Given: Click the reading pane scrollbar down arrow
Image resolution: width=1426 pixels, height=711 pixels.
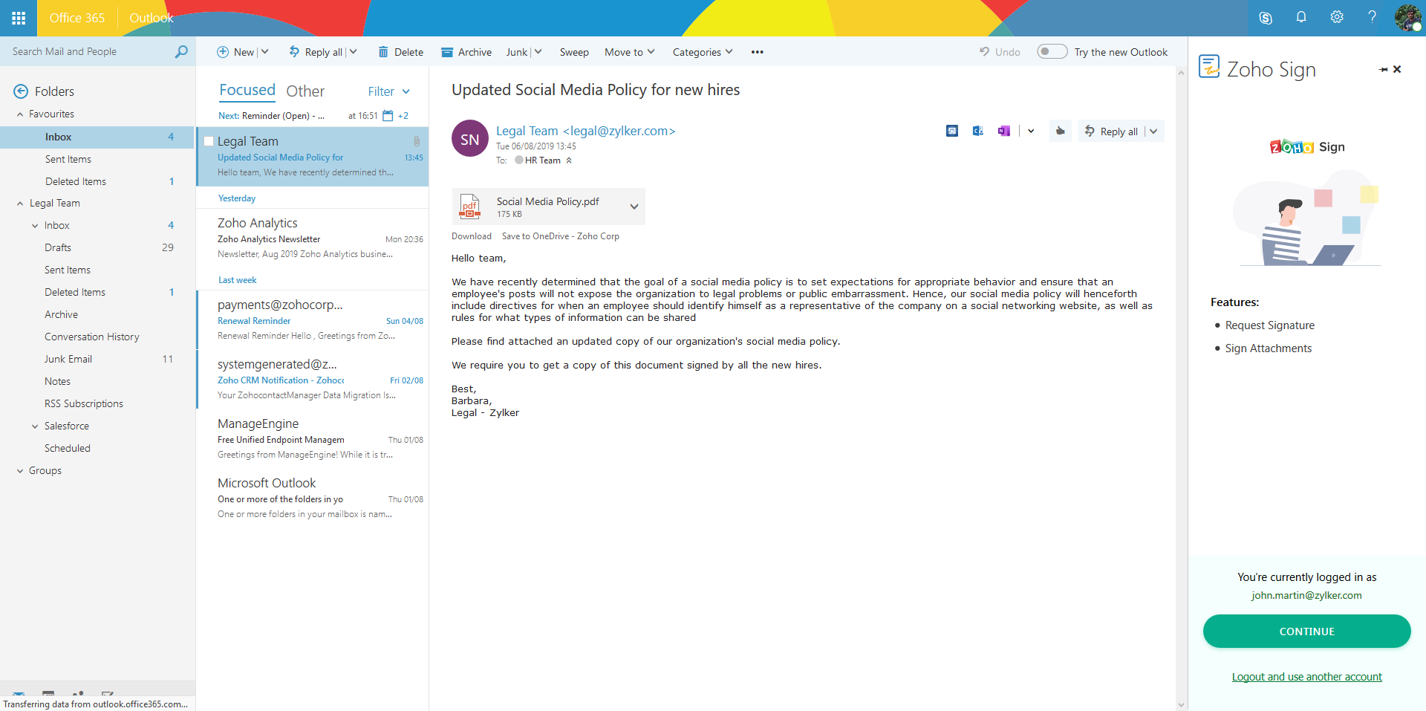Looking at the screenshot, I should (1181, 704).
